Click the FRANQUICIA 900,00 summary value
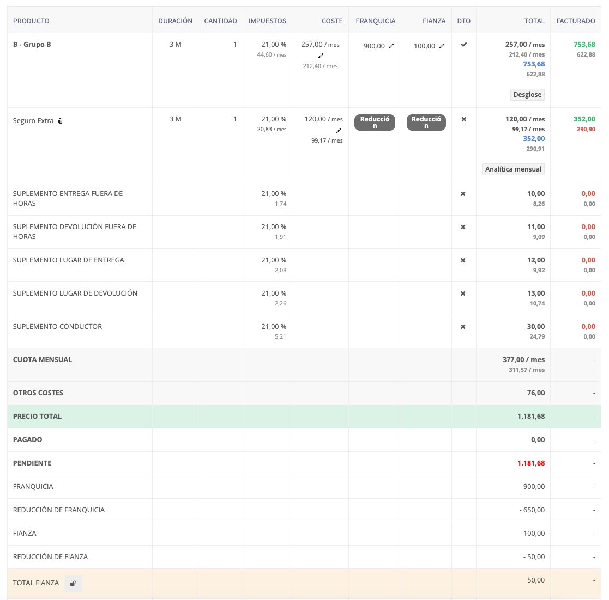Viewport: 609px width, 600px height. tap(534, 486)
